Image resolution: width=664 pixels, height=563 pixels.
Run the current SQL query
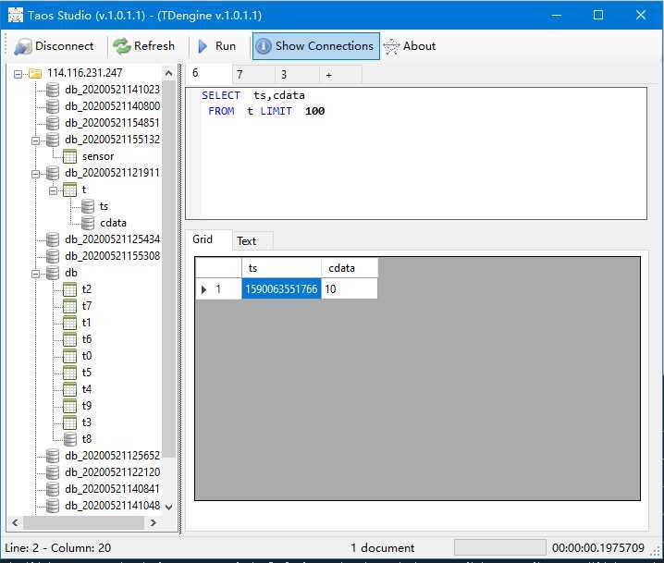pyautogui.click(x=216, y=45)
